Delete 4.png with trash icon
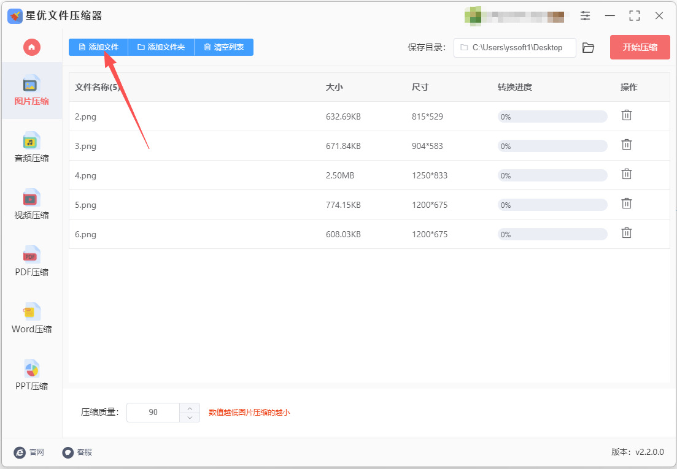The image size is (677, 469). pos(627,173)
